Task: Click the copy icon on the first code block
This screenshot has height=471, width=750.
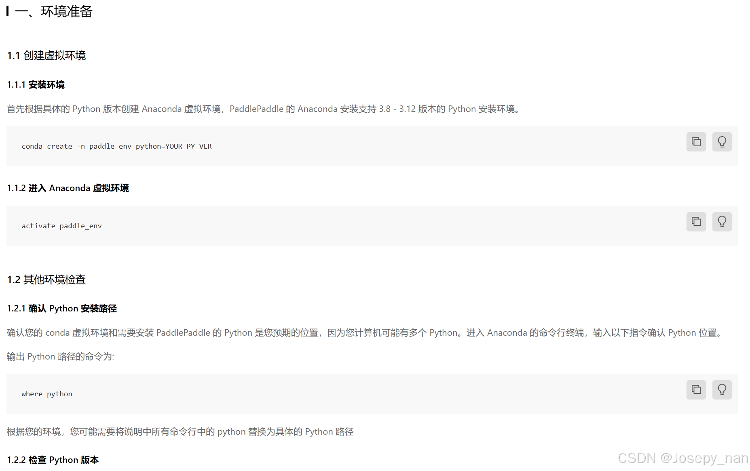Action: point(695,142)
